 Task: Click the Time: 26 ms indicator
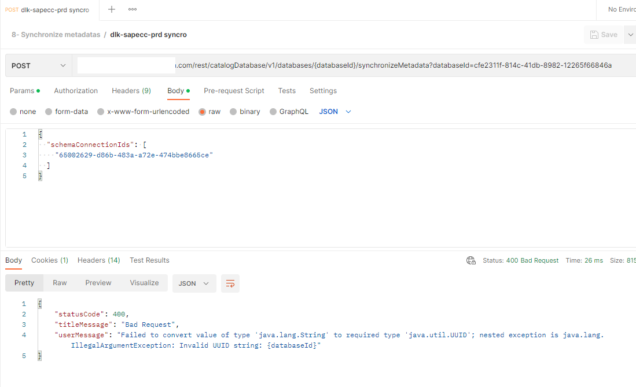tap(584, 260)
